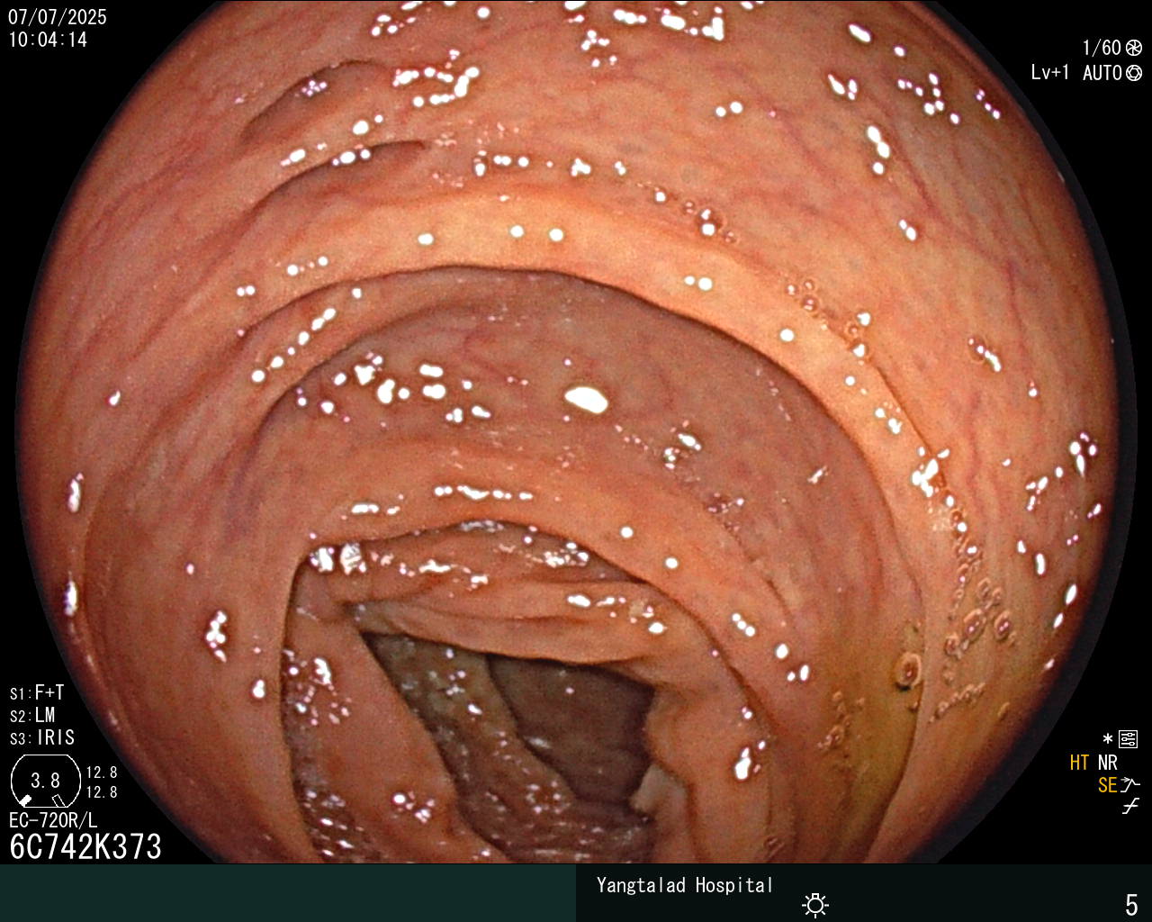Screen dimensions: 1152x922
Task: Click the Lv+1 brightness level label
Action: (x=1050, y=73)
